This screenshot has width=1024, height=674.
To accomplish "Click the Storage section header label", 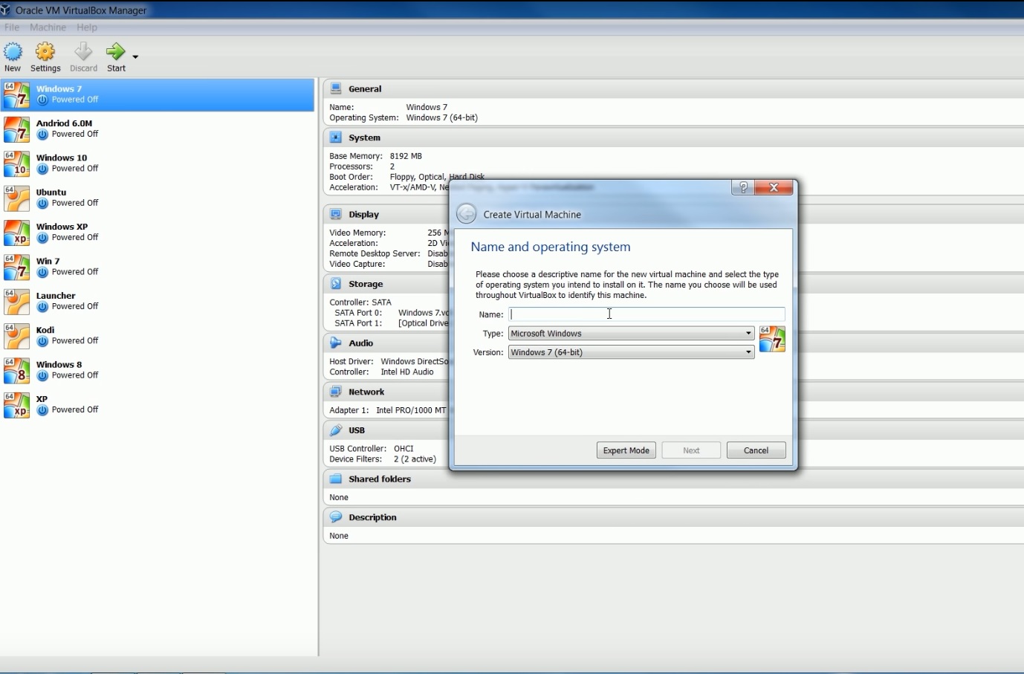I will (366, 284).
